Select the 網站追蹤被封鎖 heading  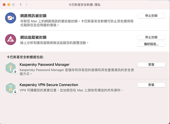[x=31, y=37]
